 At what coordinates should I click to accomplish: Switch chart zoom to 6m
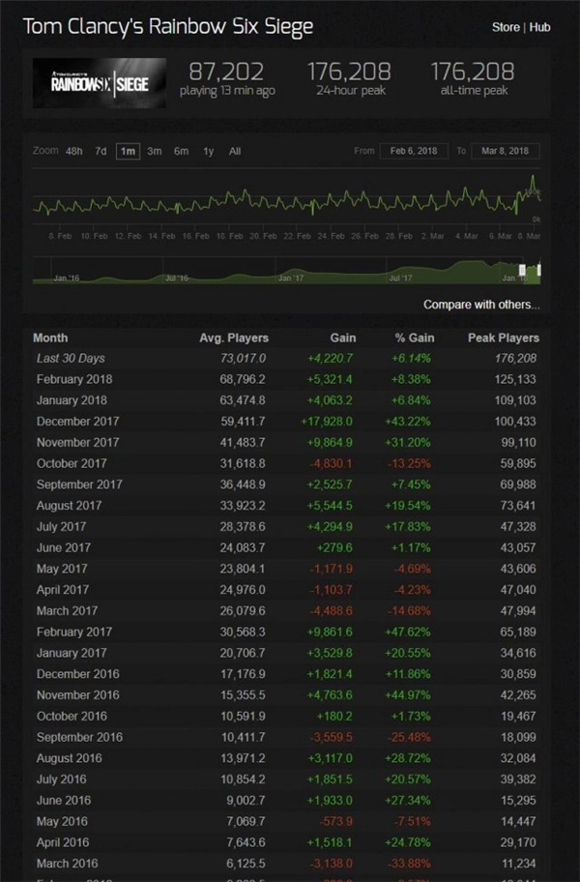pyautogui.click(x=181, y=152)
